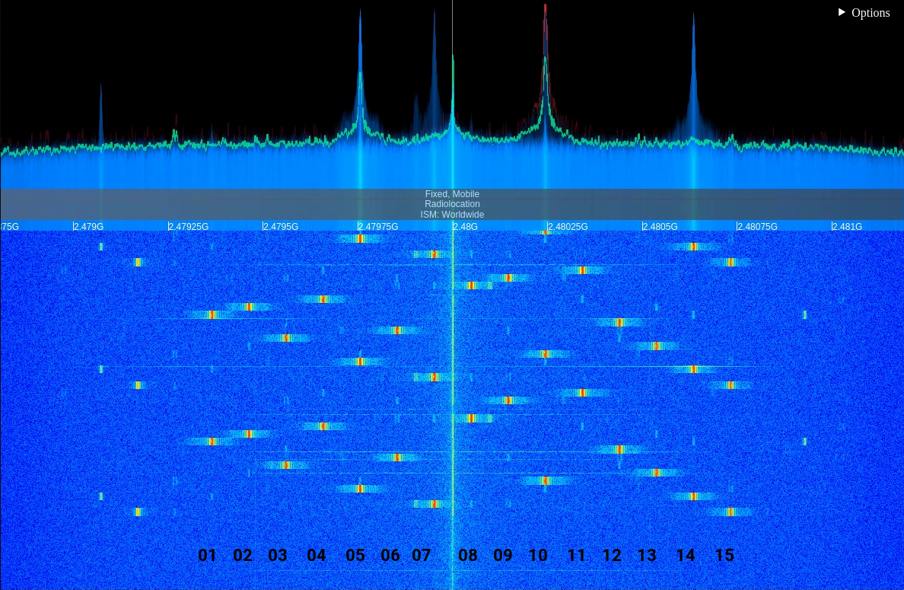Select the Radiolocation band allocation label
Viewport: 904px width, 590px height.
(452, 204)
